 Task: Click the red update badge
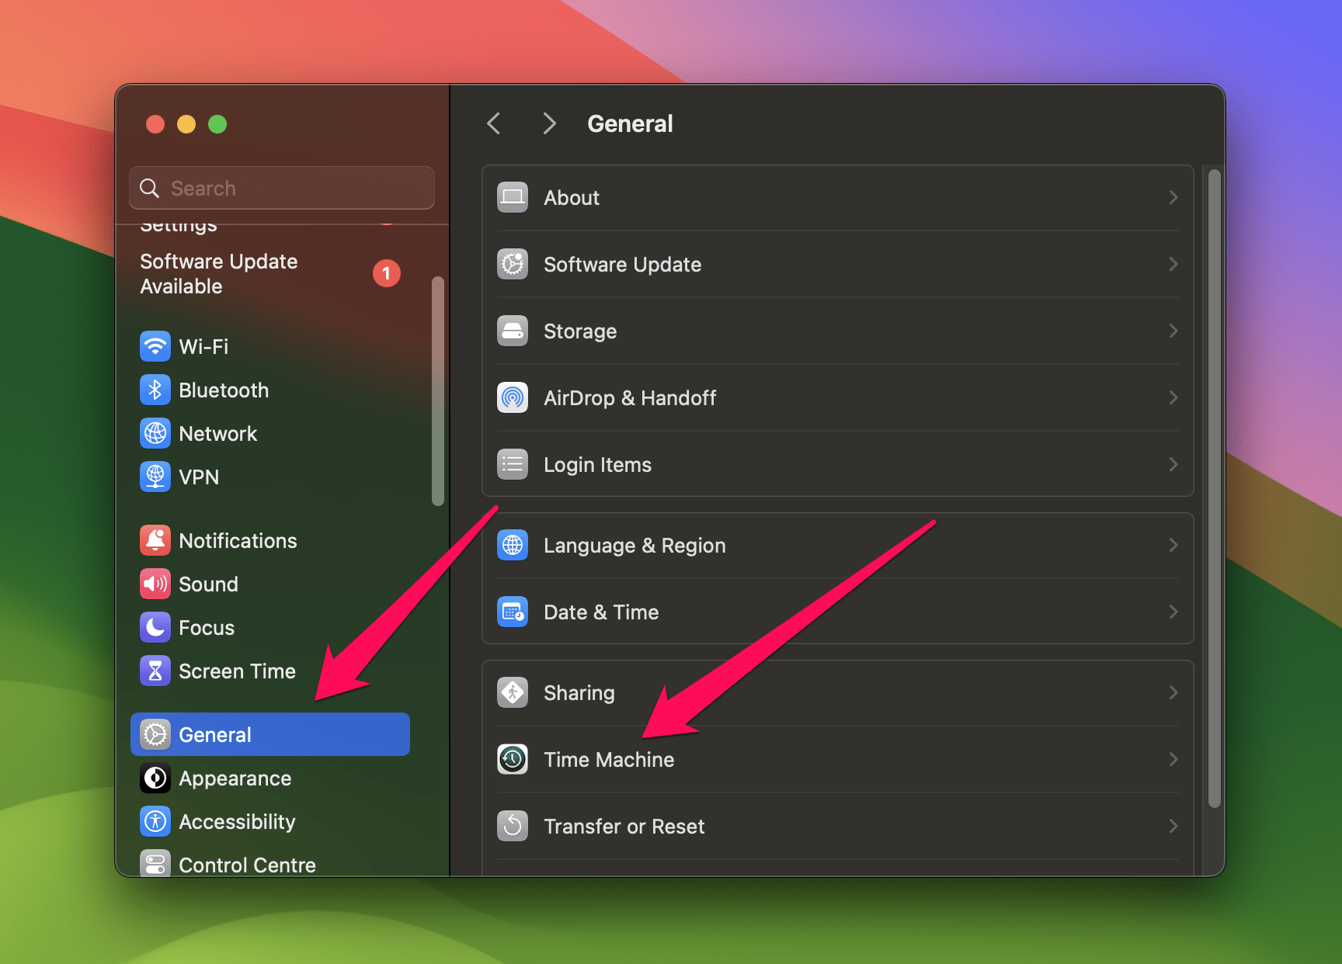click(387, 273)
